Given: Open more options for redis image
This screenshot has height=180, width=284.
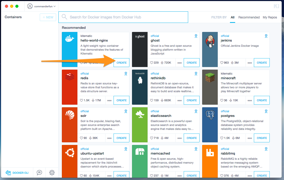Looking at the screenshot, I should (x=109, y=101).
